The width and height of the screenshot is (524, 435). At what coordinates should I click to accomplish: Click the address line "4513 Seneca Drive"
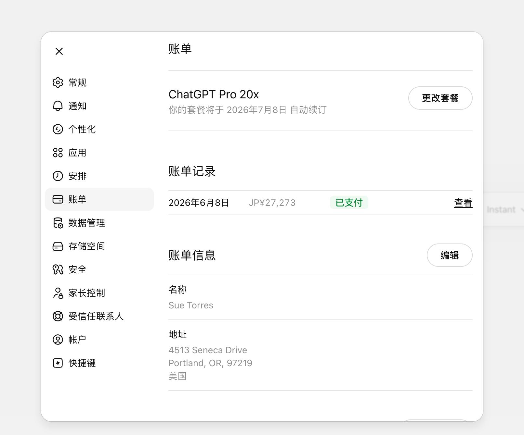208,350
